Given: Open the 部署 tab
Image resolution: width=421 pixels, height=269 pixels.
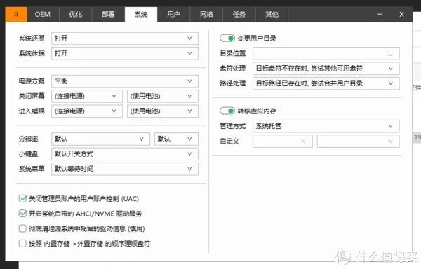Looking at the screenshot, I should (x=109, y=14).
